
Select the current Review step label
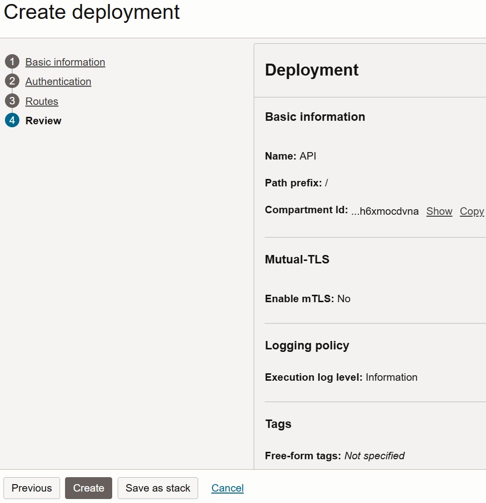click(x=44, y=121)
